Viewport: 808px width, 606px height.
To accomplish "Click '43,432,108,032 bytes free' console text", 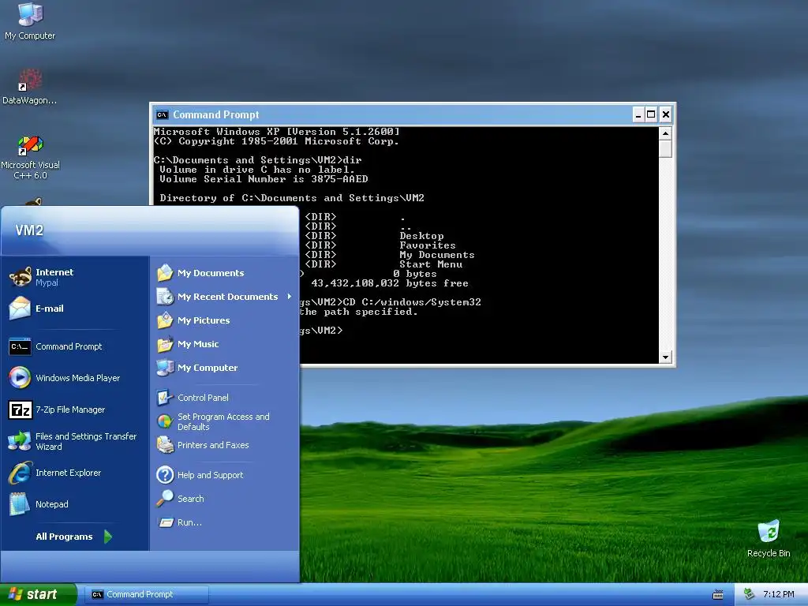I will point(390,283).
